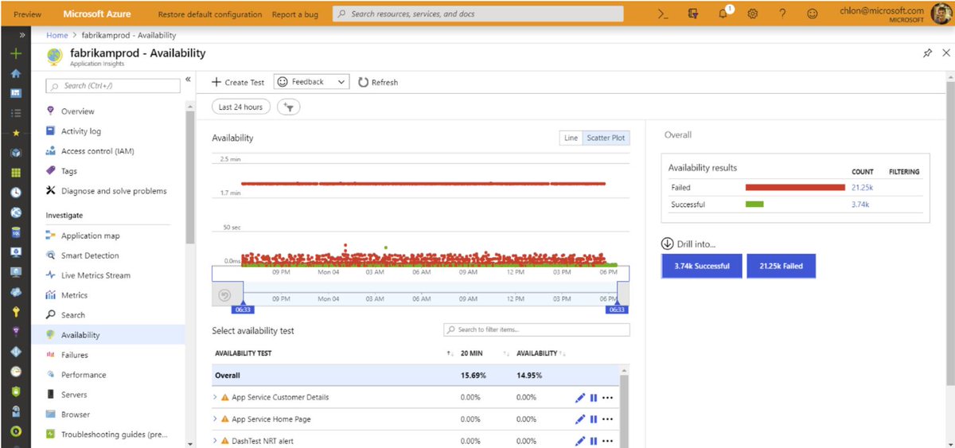Image resolution: width=955 pixels, height=448 pixels.
Task: Open Cloud Shell from the top bar
Action: [x=663, y=14]
